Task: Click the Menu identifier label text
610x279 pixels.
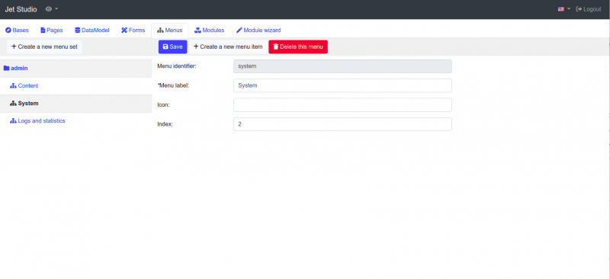Action: coord(177,66)
